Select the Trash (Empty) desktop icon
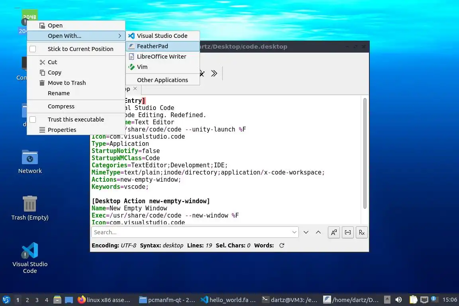The height and width of the screenshot is (306, 459). [x=30, y=208]
